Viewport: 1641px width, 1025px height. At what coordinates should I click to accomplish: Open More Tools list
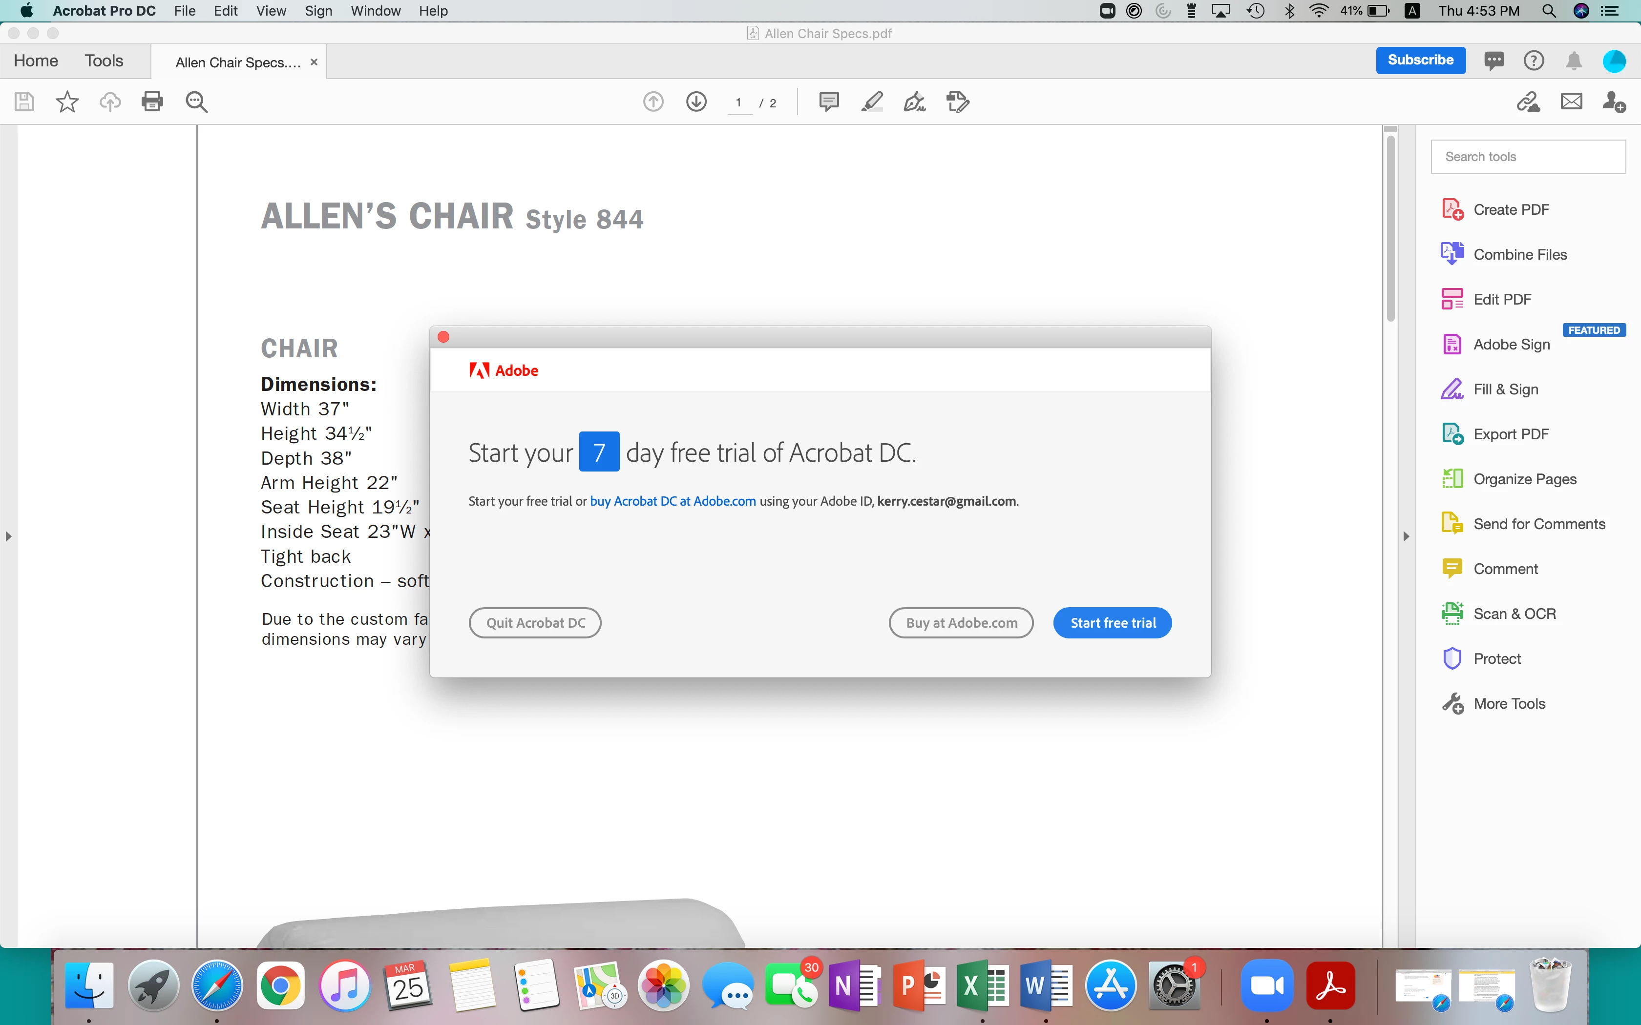click(1509, 703)
